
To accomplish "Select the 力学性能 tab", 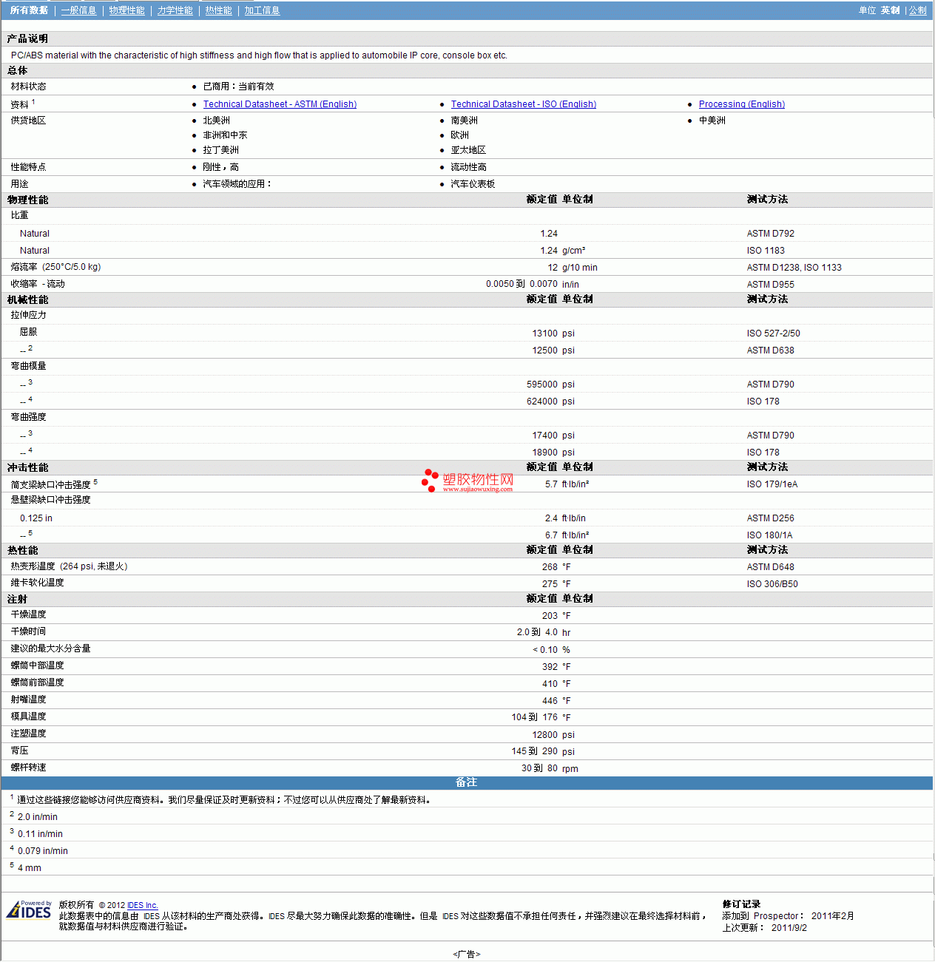I will (175, 10).
